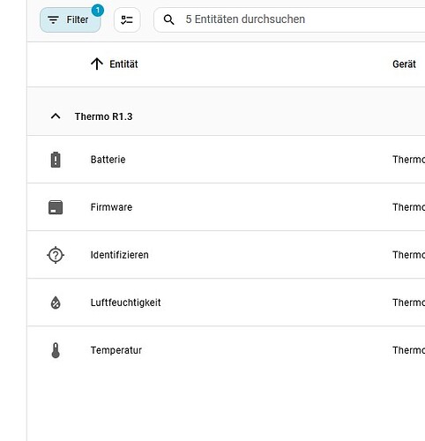Viewport: 425px width, 441px height.
Task: Focus the '5 Entitäten durchsuchen' search field
Action: coord(289,19)
